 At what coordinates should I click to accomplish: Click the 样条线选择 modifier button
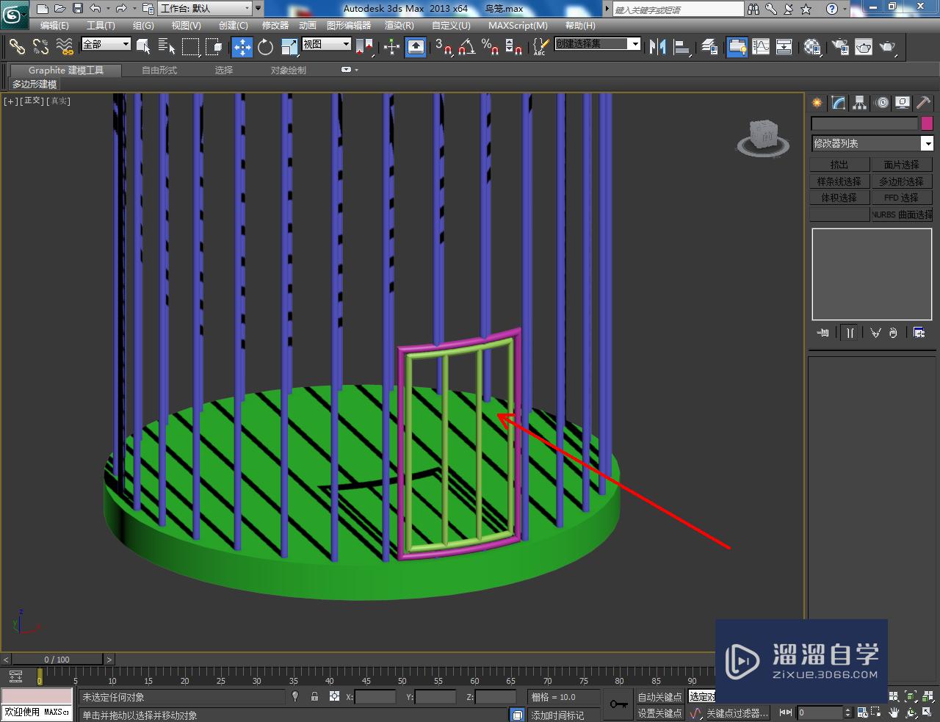tap(839, 181)
